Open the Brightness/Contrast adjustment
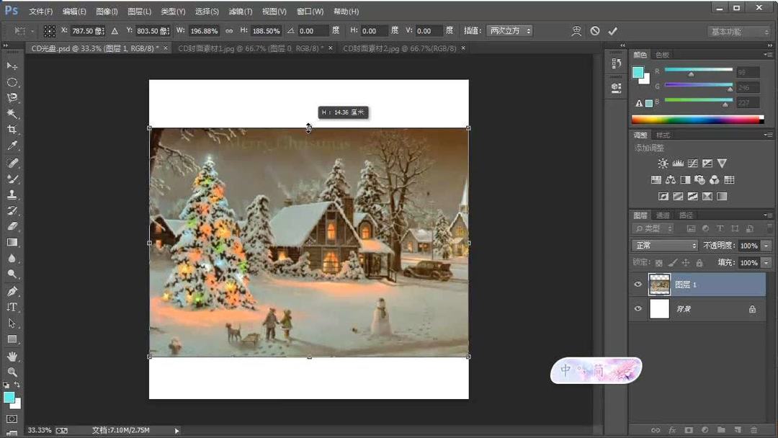 pyautogui.click(x=663, y=164)
